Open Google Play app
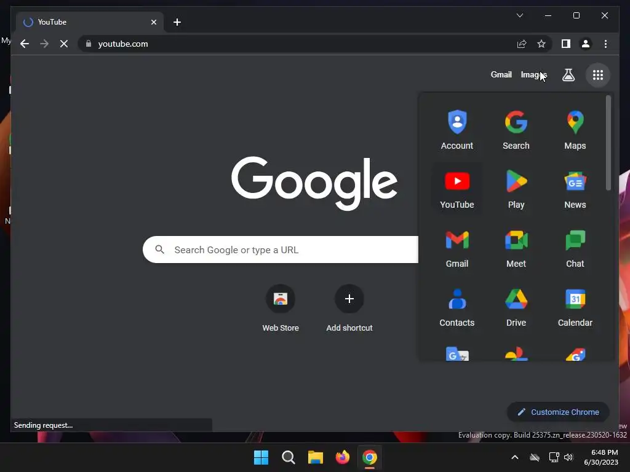 click(x=516, y=189)
